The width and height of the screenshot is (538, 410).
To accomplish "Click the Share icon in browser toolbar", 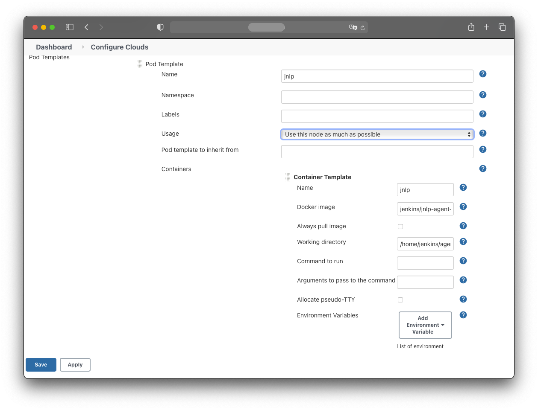I will tap(471, 27).
